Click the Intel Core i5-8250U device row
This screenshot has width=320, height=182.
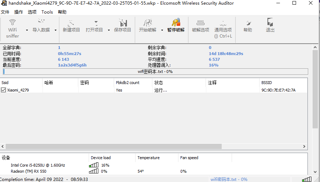tap(38, 165)
